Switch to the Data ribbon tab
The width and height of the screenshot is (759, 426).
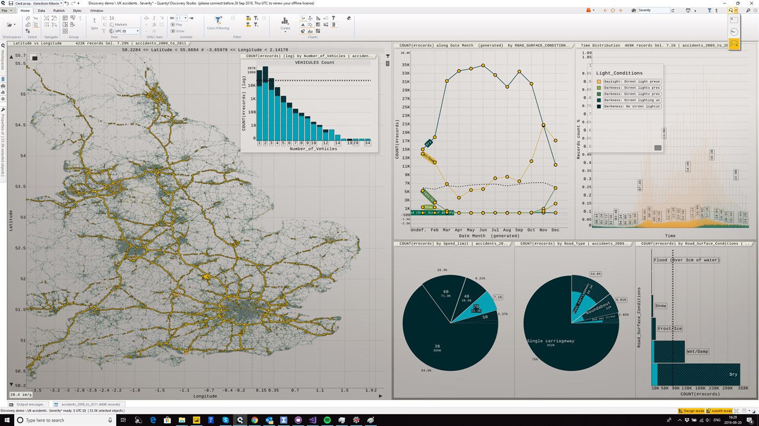(x=41, y=10)
